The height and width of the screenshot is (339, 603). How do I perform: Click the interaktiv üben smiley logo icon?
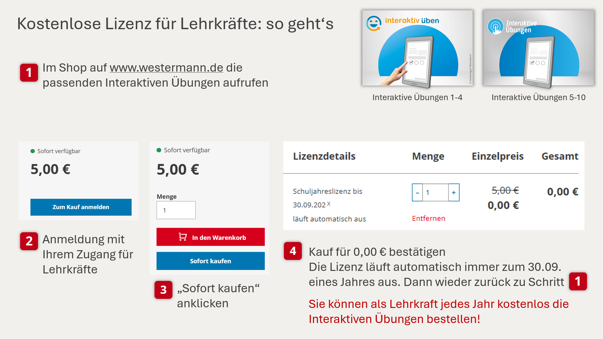click(374, 23)
